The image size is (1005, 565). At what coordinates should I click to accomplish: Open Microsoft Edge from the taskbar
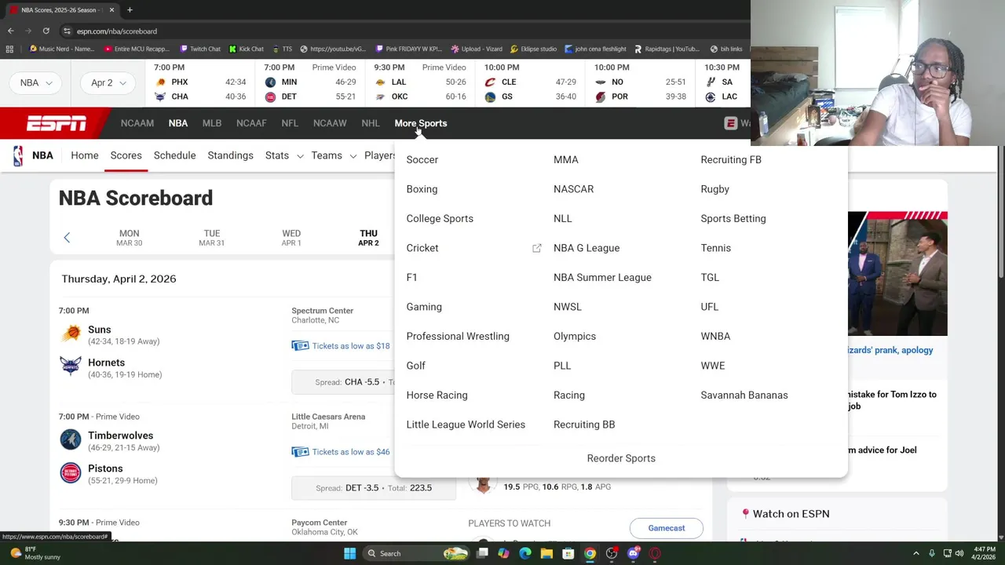coord(525,553)
